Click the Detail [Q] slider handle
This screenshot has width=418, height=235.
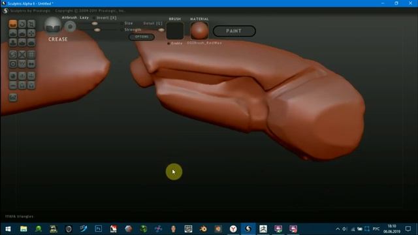161,30
